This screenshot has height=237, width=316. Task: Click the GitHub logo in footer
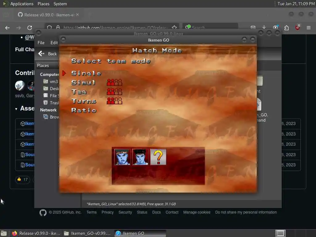43,213
